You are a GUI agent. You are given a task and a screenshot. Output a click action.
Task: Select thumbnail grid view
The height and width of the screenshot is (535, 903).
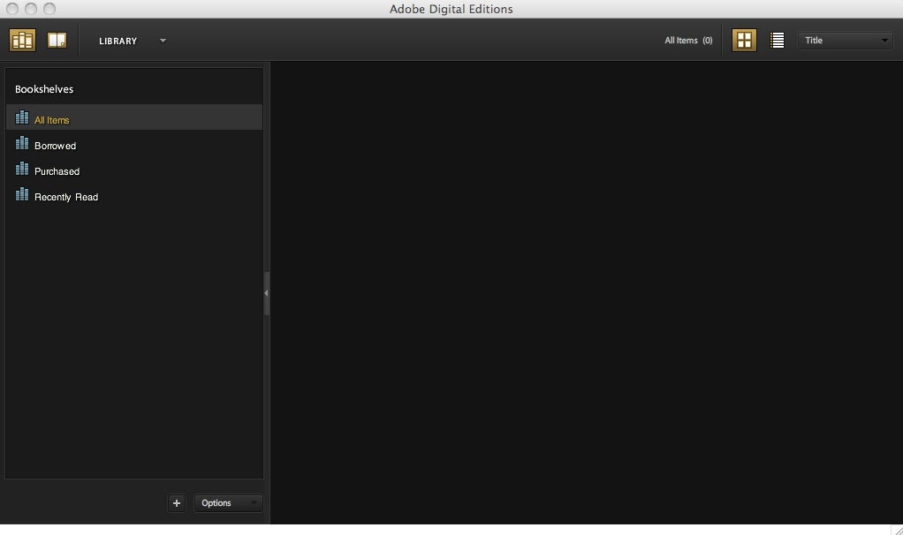[744, 41]
